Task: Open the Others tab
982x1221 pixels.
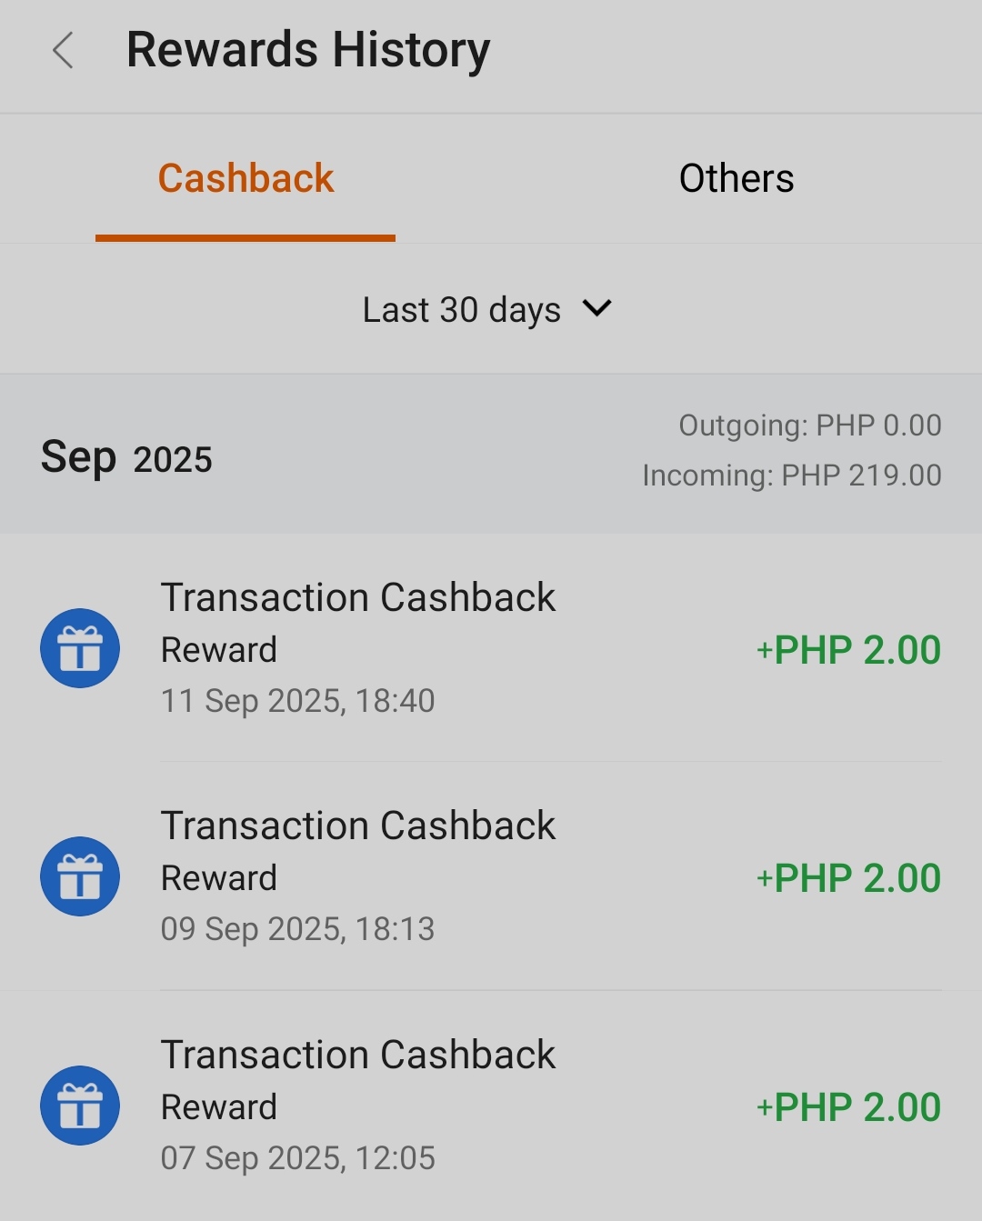Action: coord(736,179)
